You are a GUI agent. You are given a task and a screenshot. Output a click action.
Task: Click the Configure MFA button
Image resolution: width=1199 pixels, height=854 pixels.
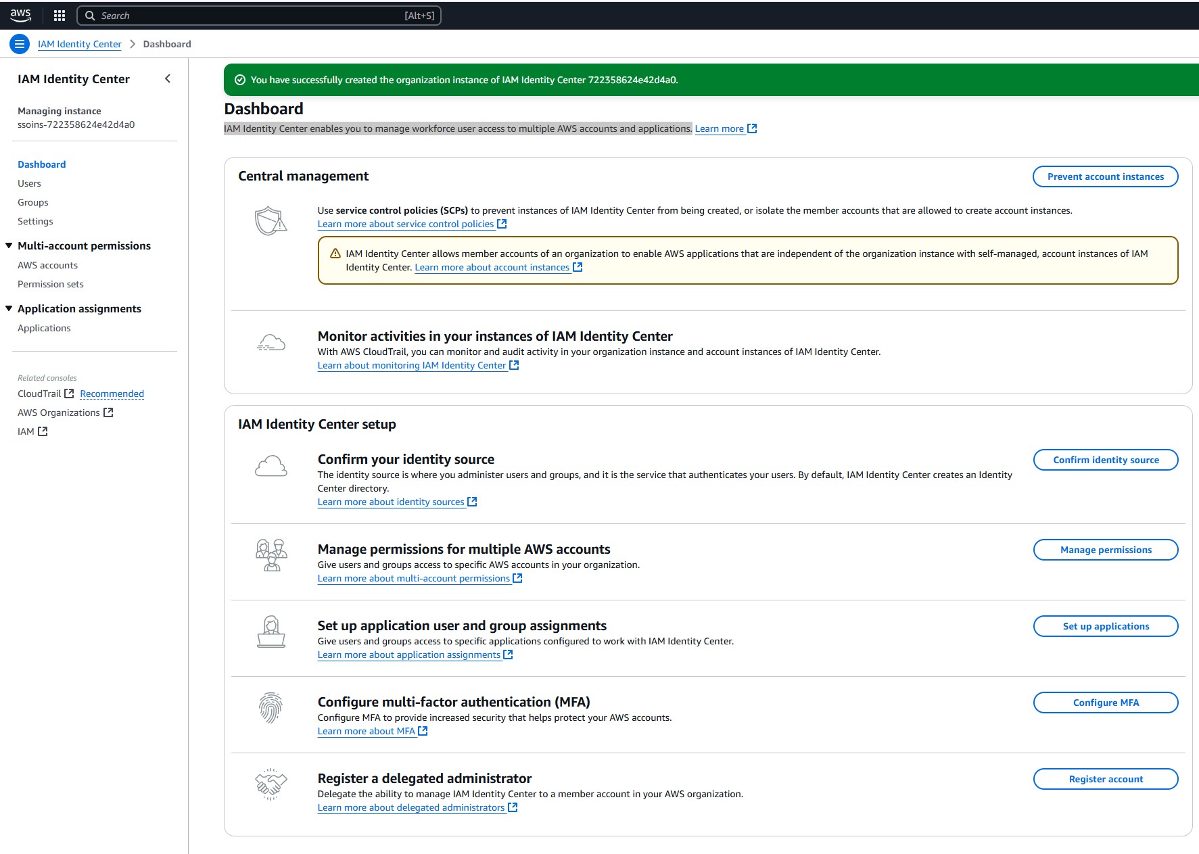click(x=1105, y=703)
